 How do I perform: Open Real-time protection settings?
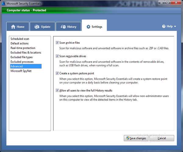(x=23, y=48)
